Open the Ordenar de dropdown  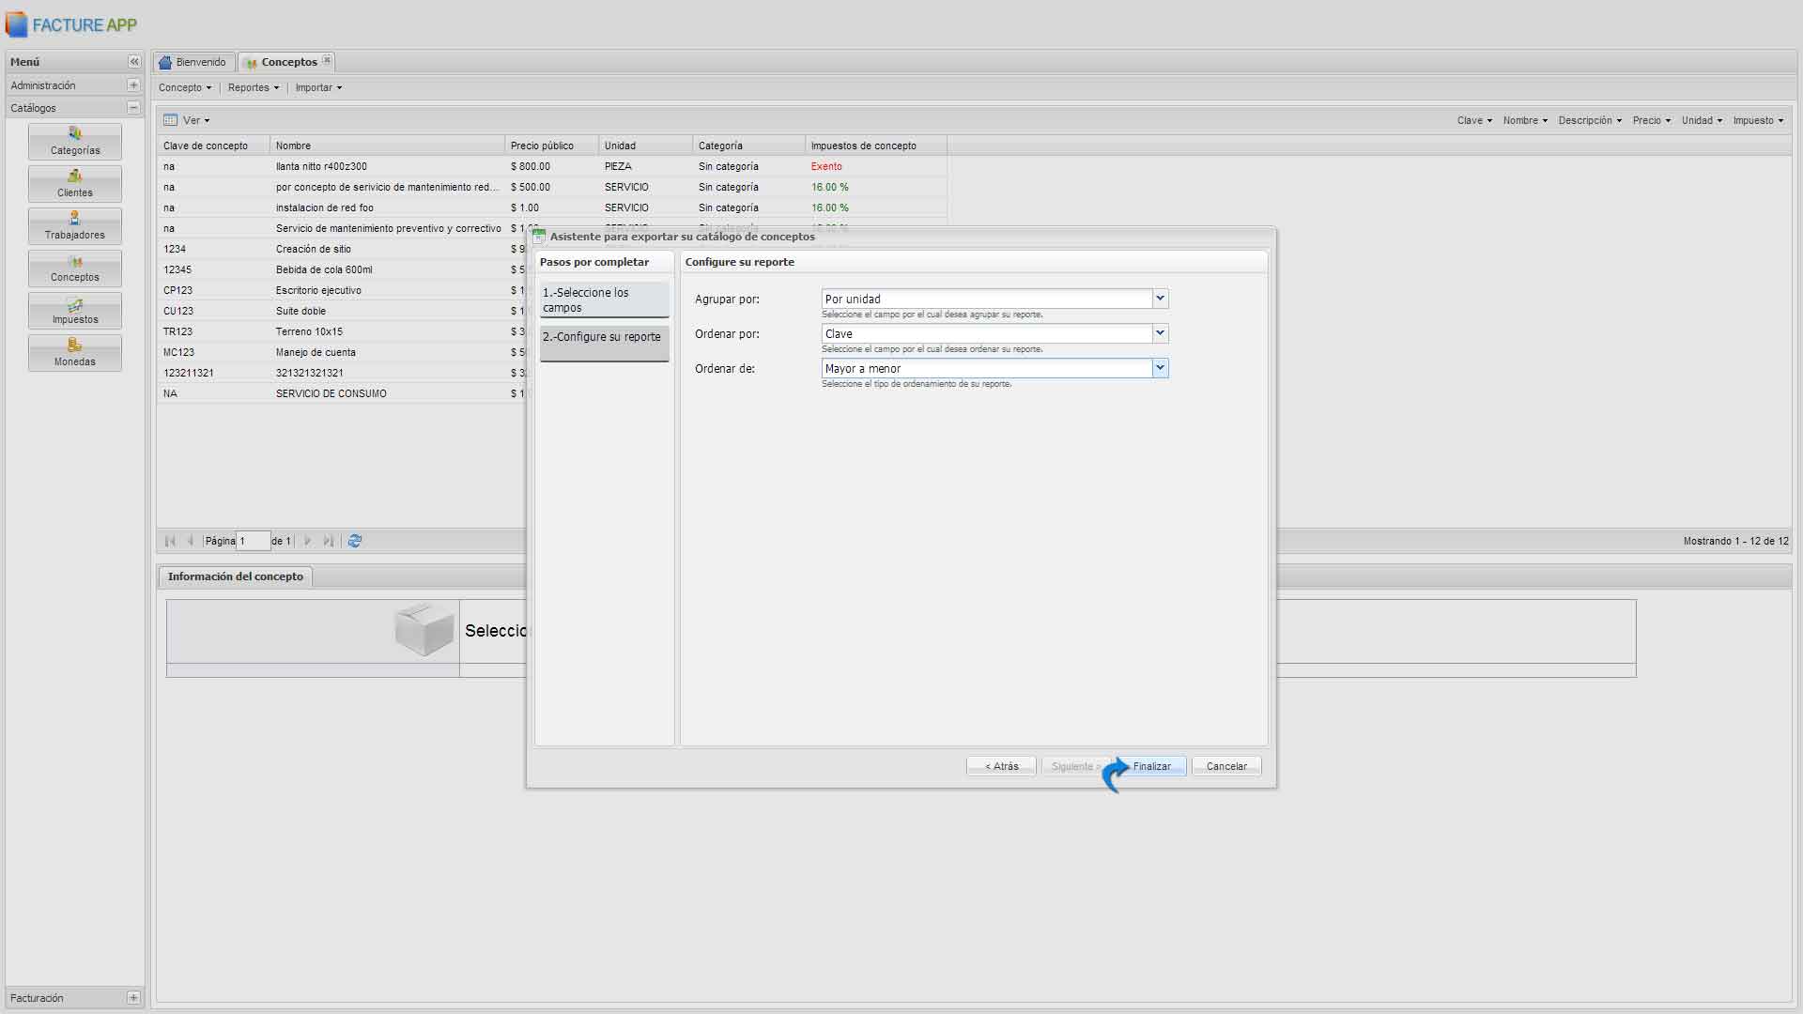1160,368
